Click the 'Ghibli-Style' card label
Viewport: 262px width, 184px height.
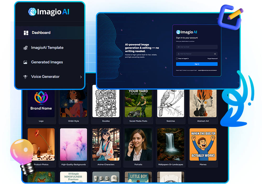tap(74, 121)
